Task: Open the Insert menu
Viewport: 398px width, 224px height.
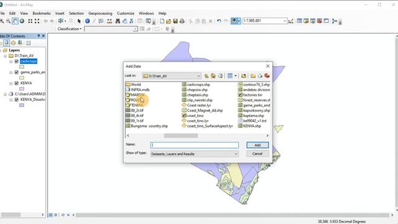Action: click(60, 13)
